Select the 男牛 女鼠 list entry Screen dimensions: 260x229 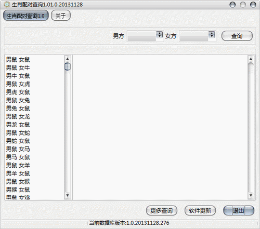[18, 76]
